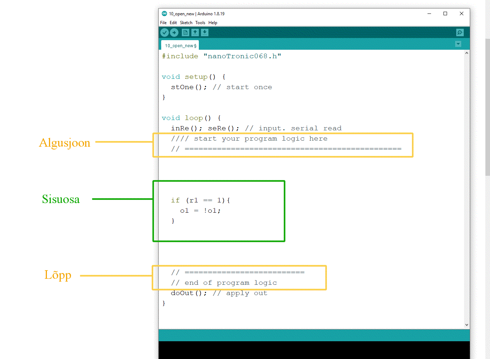Click the editor scrollbar down arrow
This screenshot has width=490, height=359.
467,325
